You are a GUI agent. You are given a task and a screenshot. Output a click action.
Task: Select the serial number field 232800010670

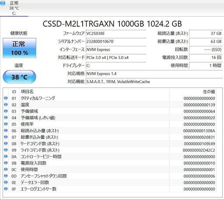[116, 42]
